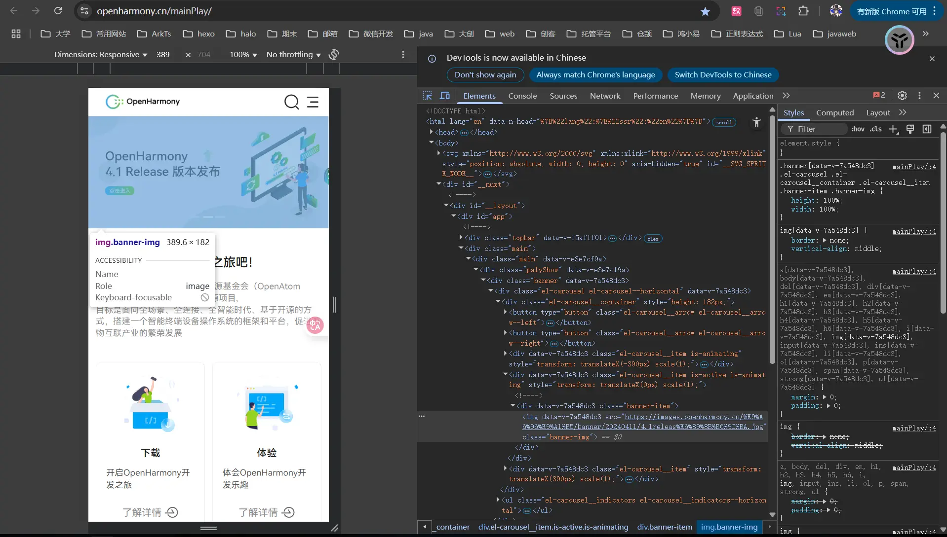Toggle the .cls class editor
Image resolution: width=947 pixels, height=537 pixels.
pyautogui.click(x=876, y=129)
